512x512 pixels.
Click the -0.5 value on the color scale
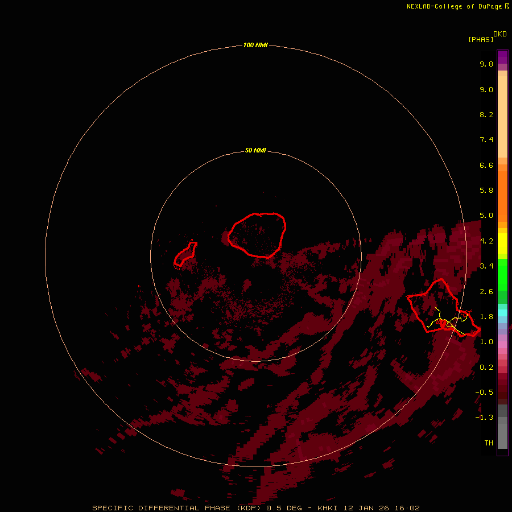(484, 393)
